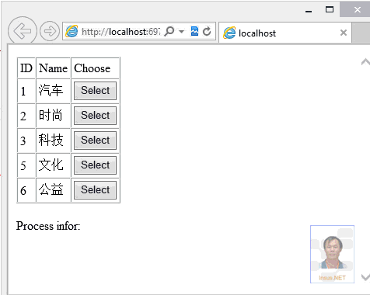Close the localhost tab

[344, 33]
